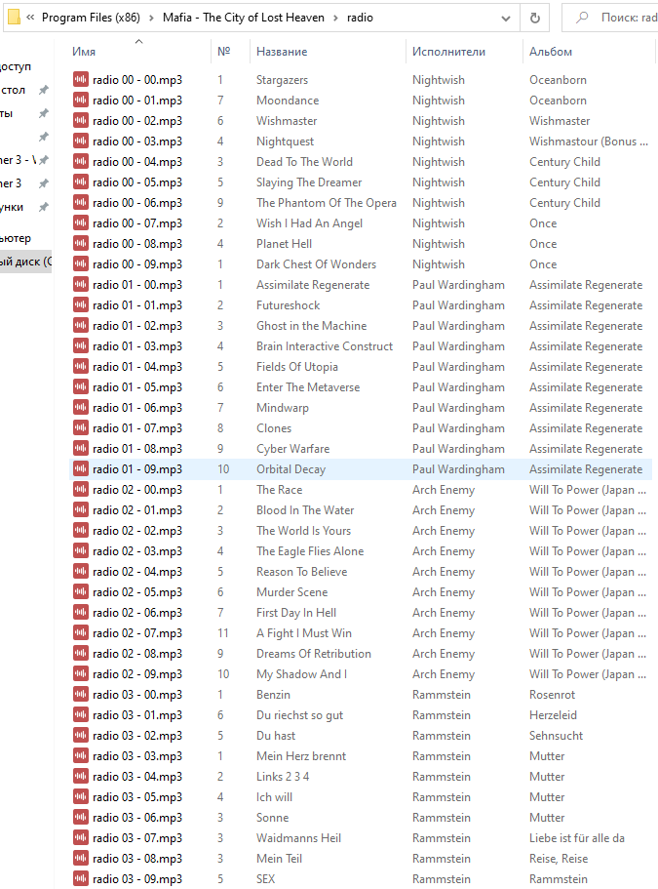Image resolution: width=658 pixels, height=889 pixels.
Task: Expand the chevron after 'Mafia - The City of Lost Heaven'
Action: coord(335,18)
